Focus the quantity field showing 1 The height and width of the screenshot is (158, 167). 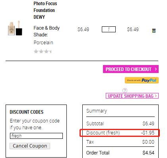(x=109, y=29)
